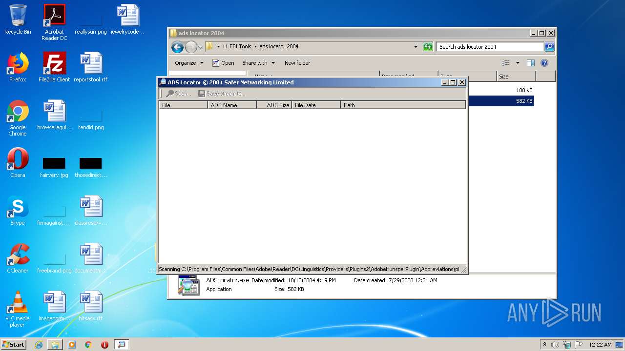Image resolution: width=625 pixels, height=351 pixels.
Task: Launch Opera from the desktop
Action: click(x=18, y=163)
